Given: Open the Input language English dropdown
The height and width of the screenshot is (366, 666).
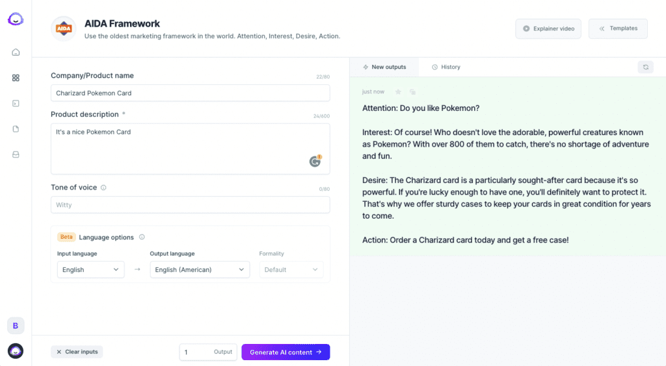Looking at the screenshot, I should (91, 269).
